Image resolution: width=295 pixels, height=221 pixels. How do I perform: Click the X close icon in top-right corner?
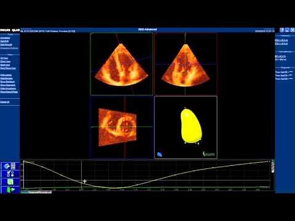pyautogui.click(x=293, y=30)
